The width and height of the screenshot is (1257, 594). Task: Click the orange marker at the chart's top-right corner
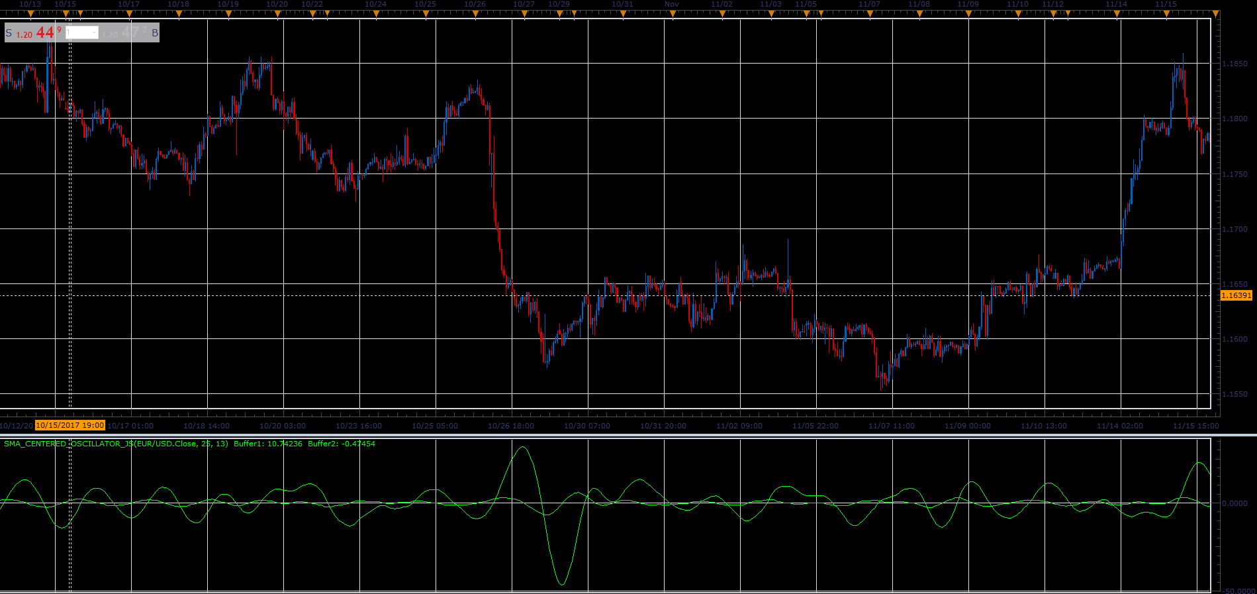1215,14
